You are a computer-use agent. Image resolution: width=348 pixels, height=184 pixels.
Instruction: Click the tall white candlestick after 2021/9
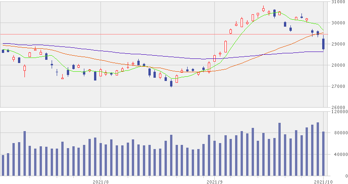point(225,46)
